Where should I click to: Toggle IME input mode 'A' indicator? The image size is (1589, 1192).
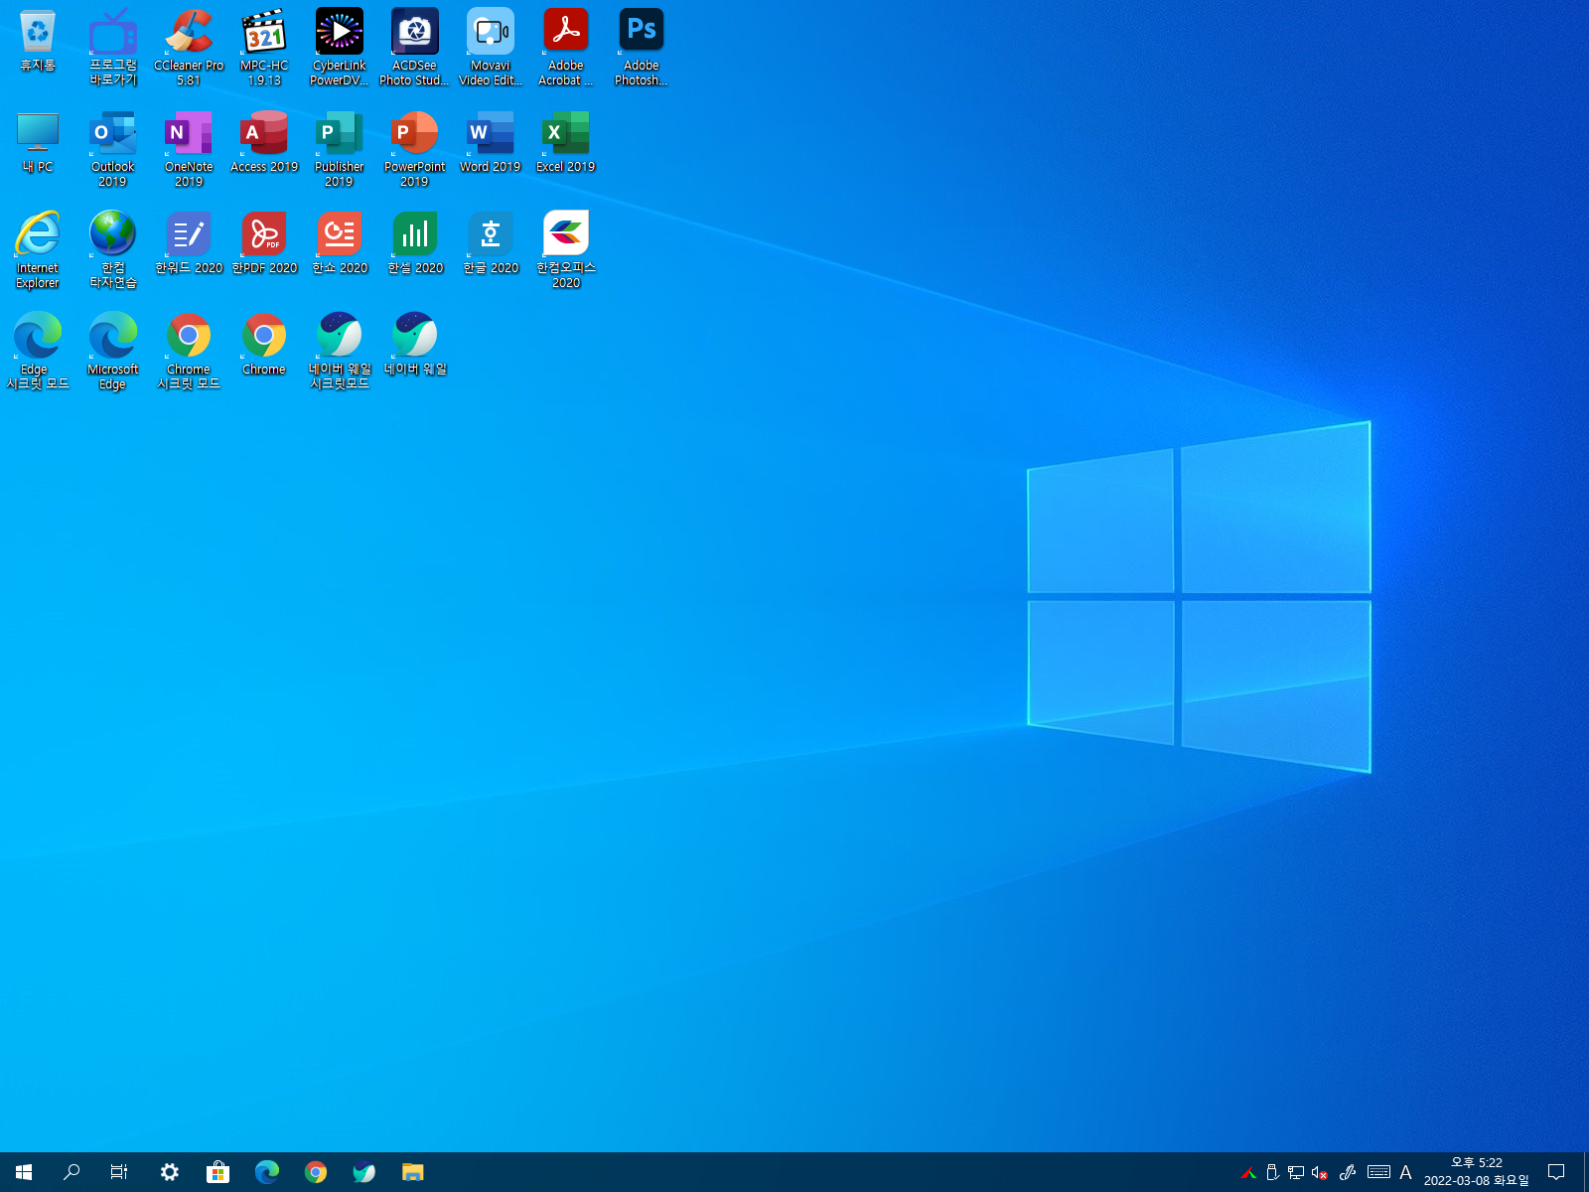click(x=1405, y=1173)
